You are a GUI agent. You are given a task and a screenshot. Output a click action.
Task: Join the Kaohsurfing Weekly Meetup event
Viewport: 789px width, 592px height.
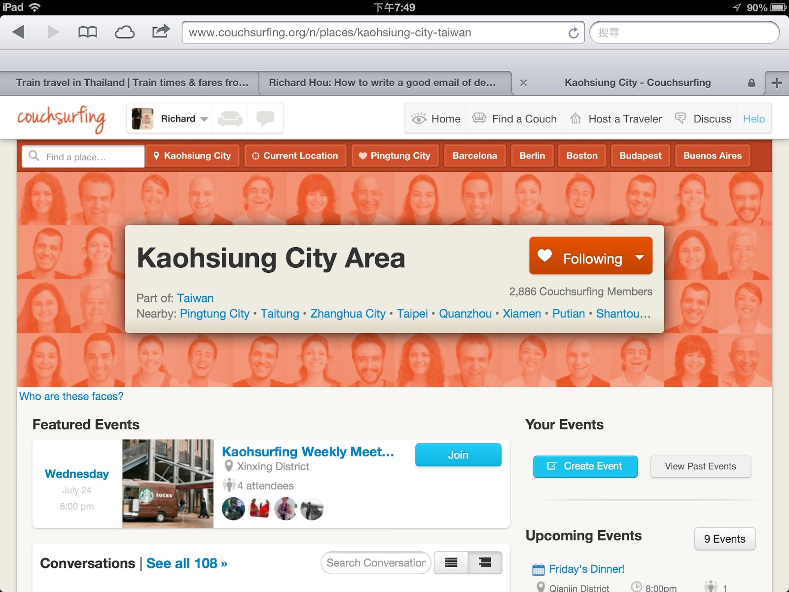click(x=458, y=455)
